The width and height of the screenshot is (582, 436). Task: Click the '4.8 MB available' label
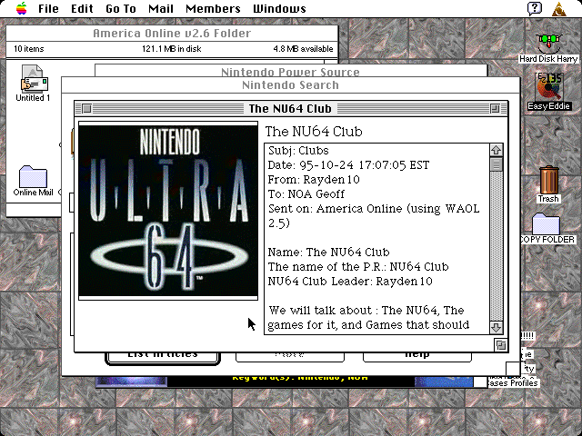[x=303, y=49]
